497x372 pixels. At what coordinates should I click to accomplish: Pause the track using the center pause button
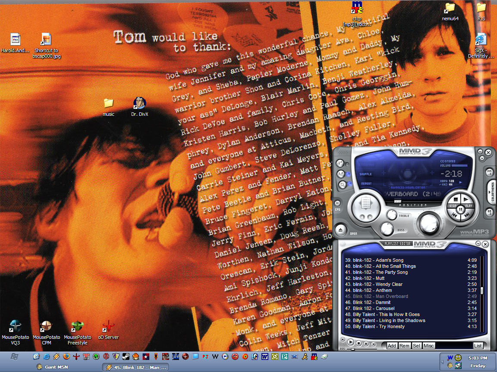point(461,209)
